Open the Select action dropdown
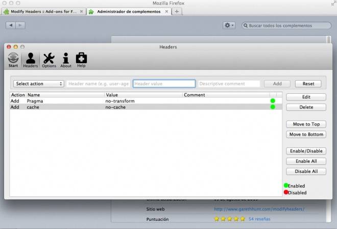The width and height of the screenshot is (337, 229). click(x=39, y=84)
